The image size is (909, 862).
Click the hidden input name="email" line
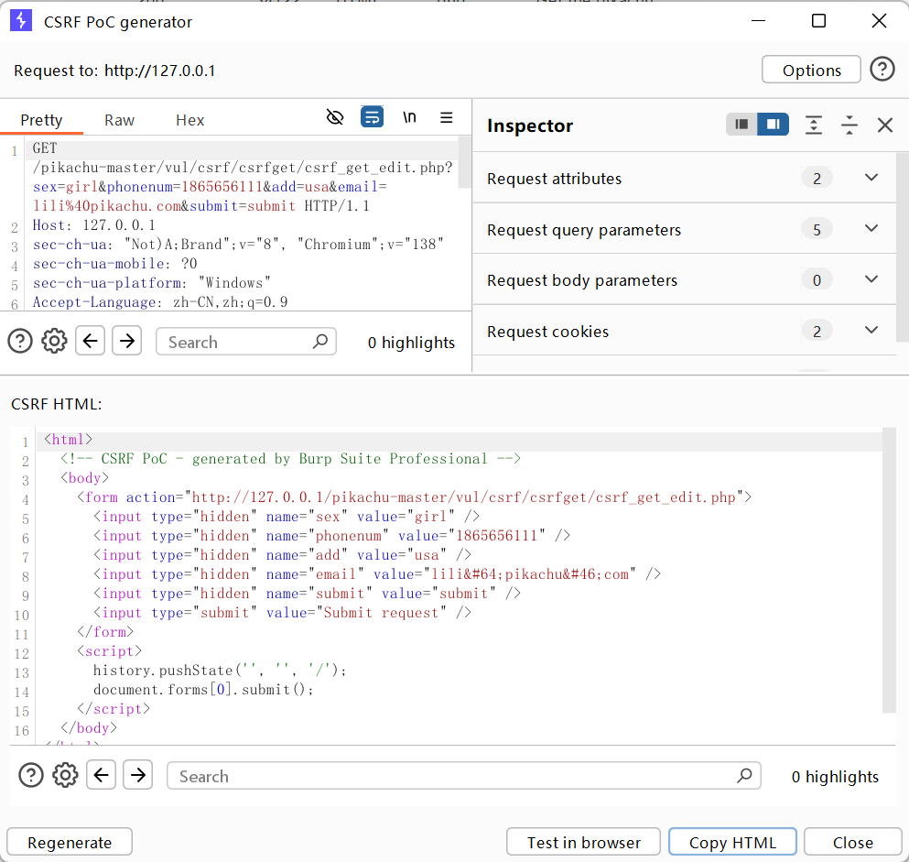coord(377,574)
